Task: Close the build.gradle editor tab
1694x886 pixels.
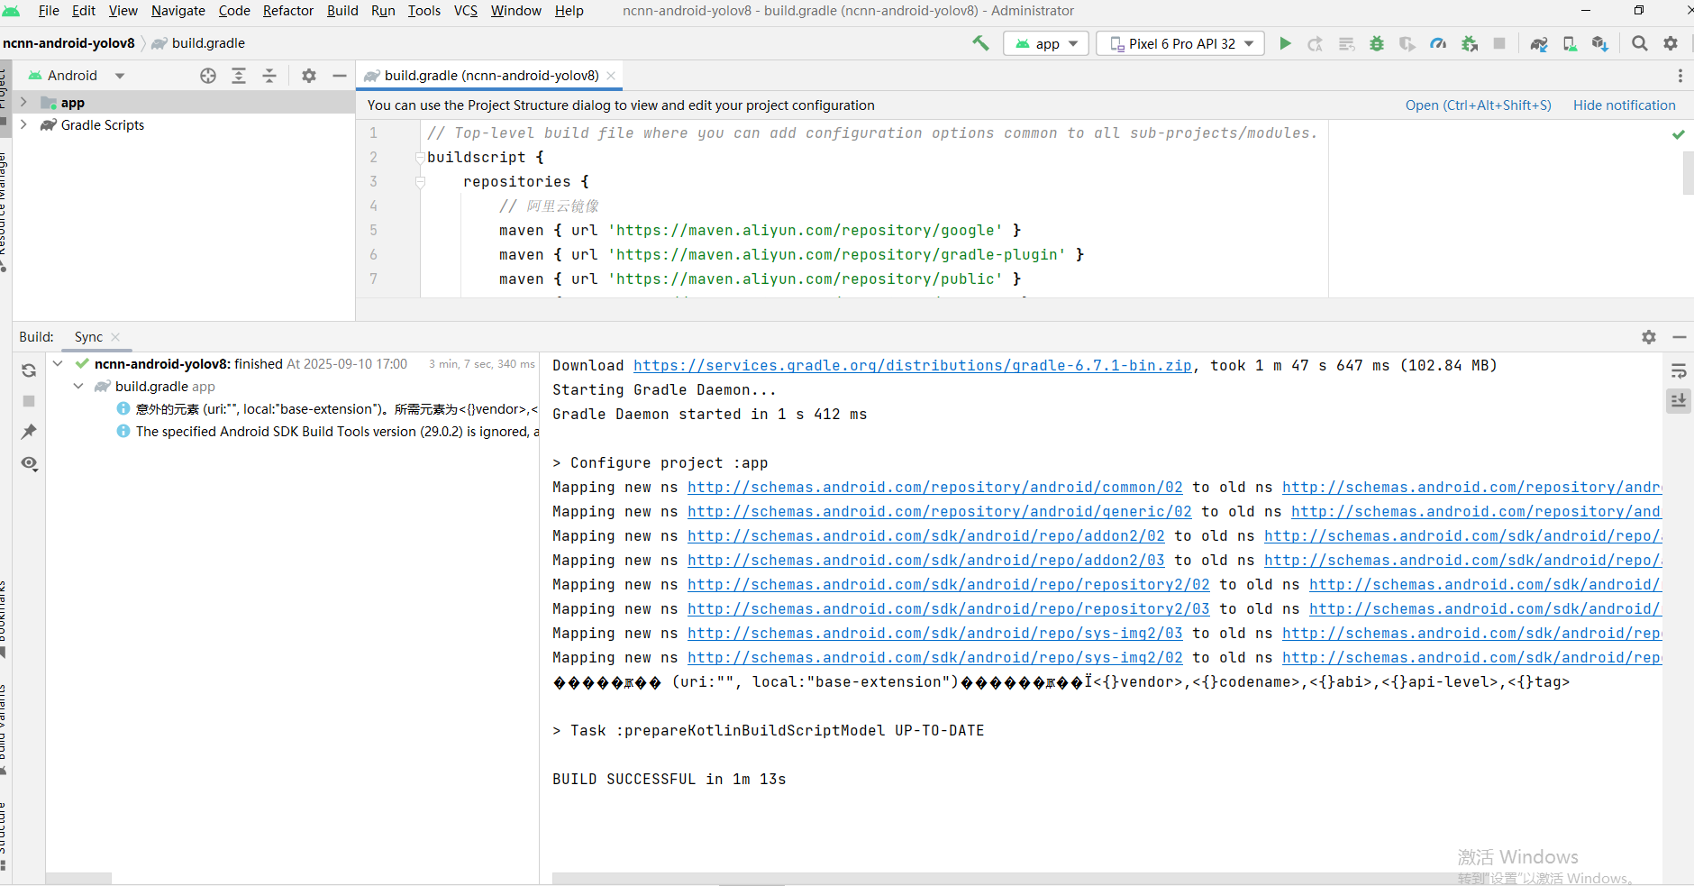Action: pyautogui.click(x=611, y=76)
